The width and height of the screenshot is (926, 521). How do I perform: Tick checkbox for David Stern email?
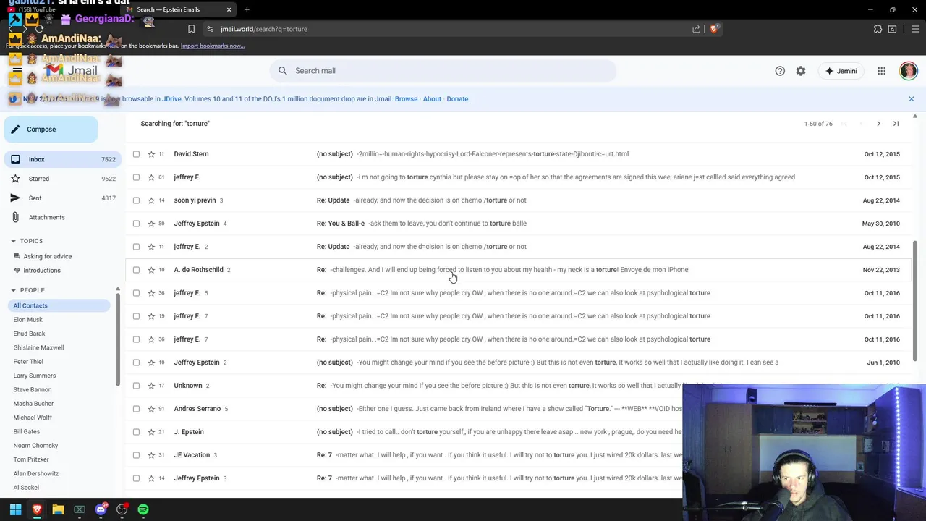tap(136, 154)
